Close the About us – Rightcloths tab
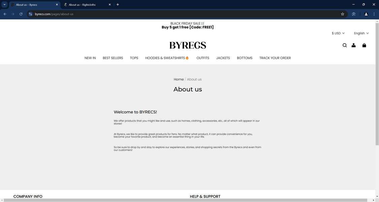Viewport: 379px width, 202px height. point(109,5)
